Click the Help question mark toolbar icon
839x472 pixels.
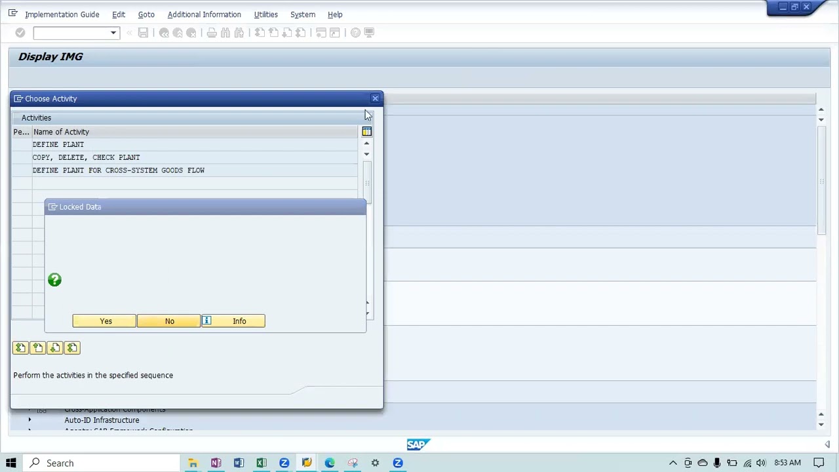point(355,33)
